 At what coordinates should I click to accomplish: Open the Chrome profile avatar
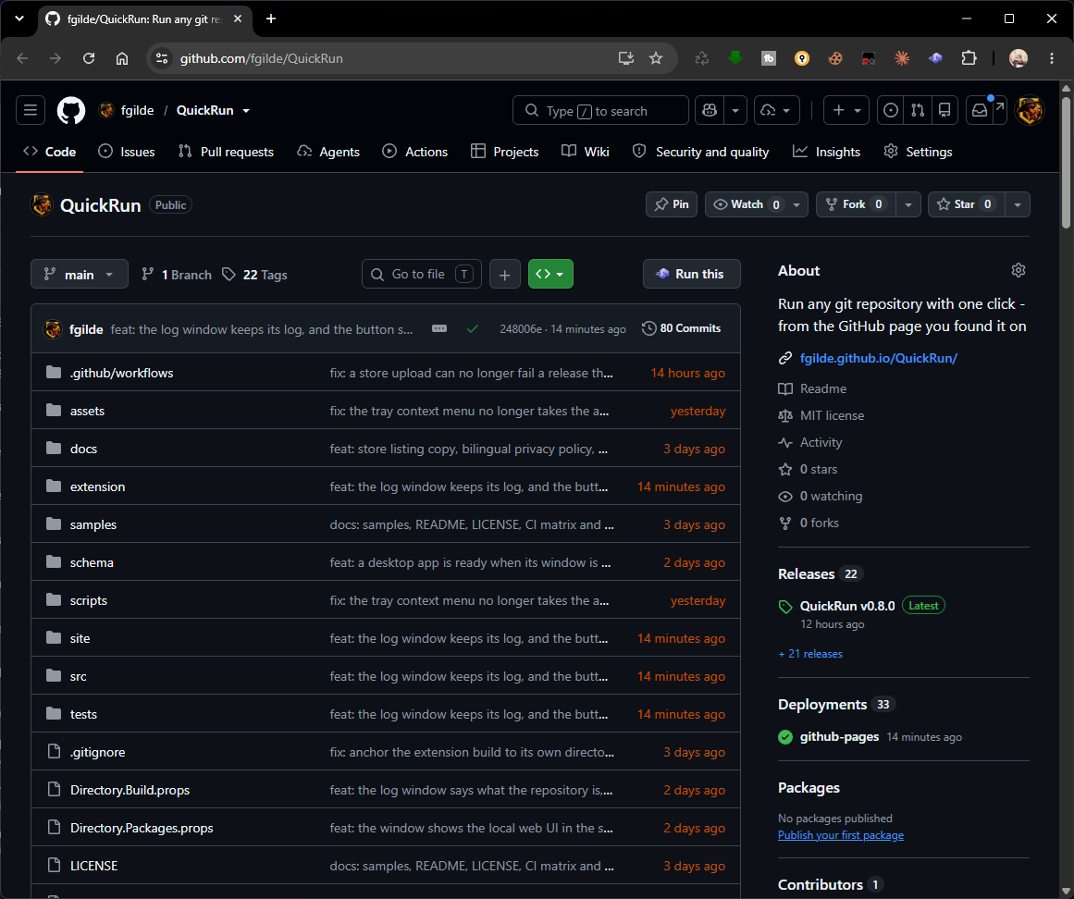coord(1018,58)
